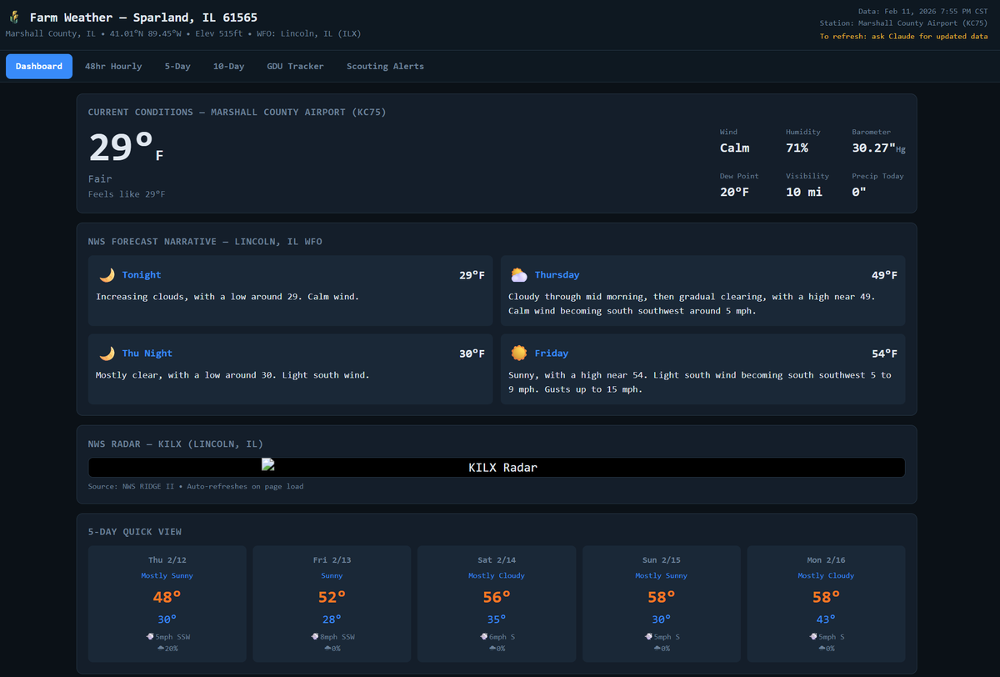This screenshot has height=677, width=1000.
Task: Click the large 29°F current temperature
Action: 126,148
